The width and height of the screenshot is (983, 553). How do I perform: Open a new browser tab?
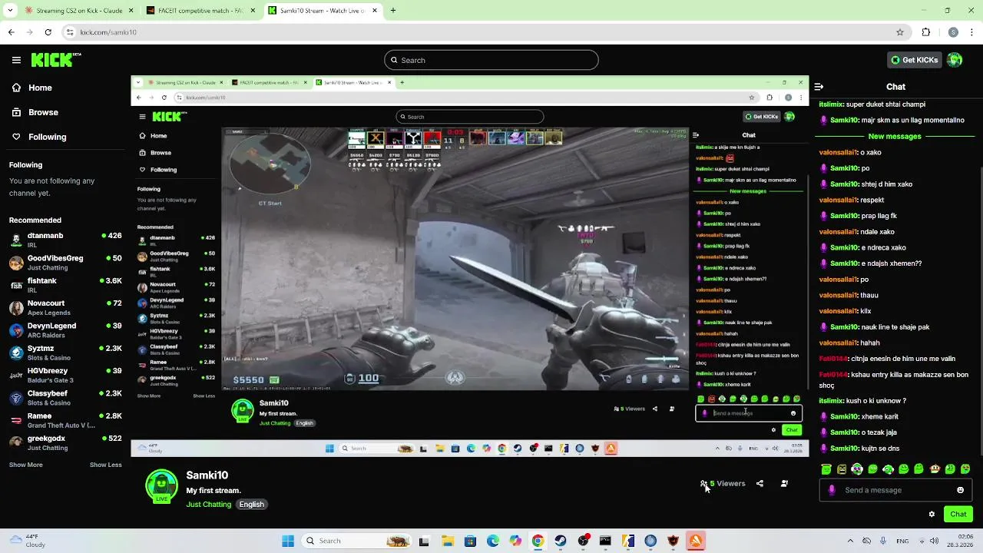coord(393,11)
